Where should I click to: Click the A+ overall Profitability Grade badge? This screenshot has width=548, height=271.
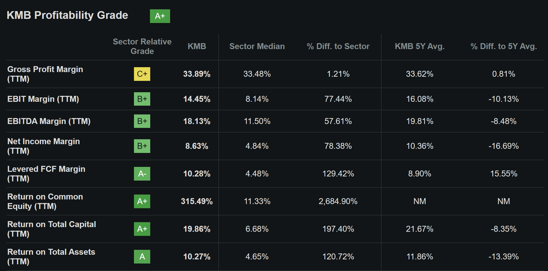(160, 16)
